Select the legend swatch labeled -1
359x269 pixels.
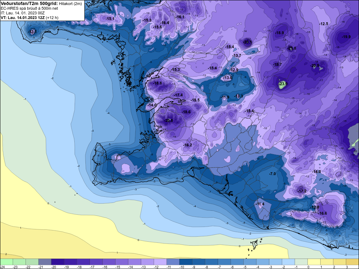tap(301, 262)
